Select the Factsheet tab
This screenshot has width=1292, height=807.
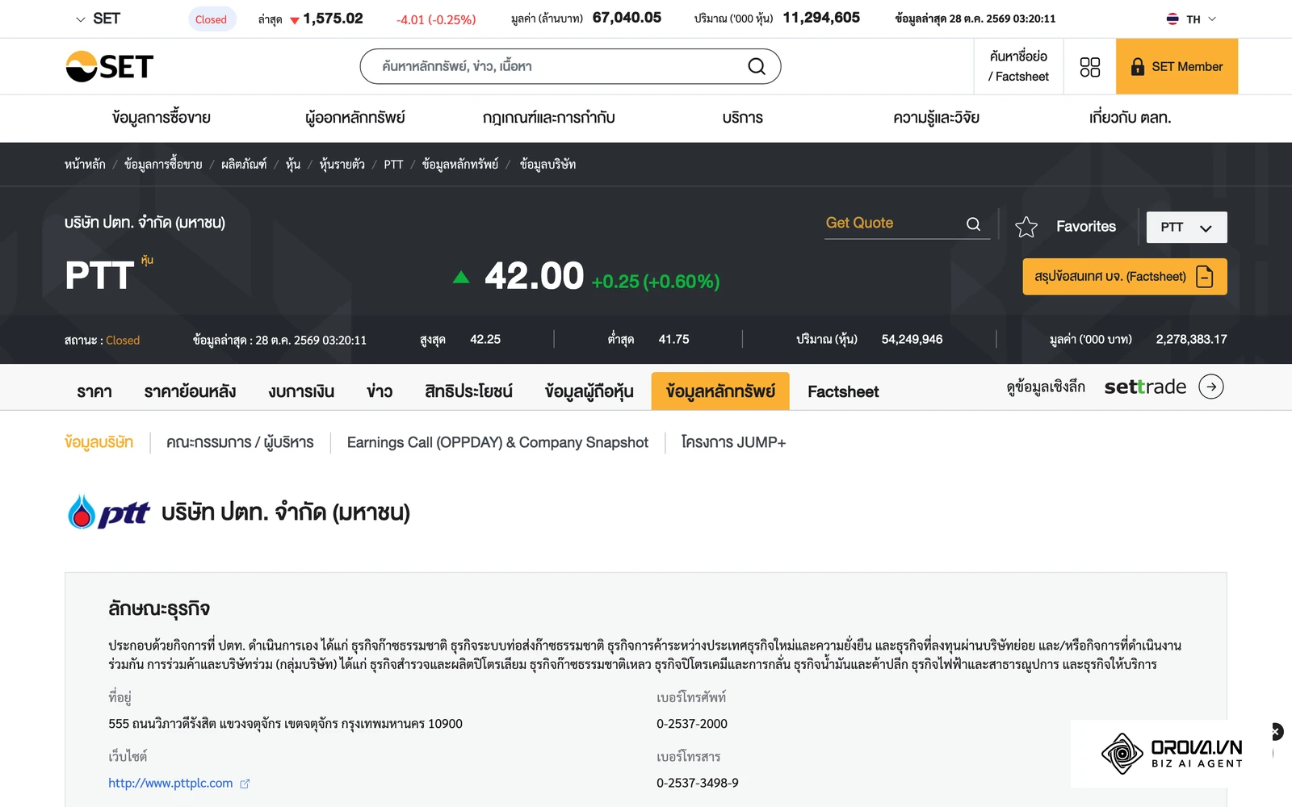[843, 391]
